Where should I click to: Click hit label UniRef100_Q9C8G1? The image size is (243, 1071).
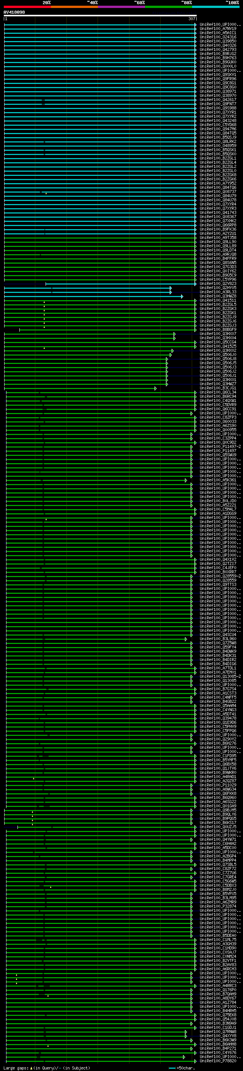[x=218, y=83]
